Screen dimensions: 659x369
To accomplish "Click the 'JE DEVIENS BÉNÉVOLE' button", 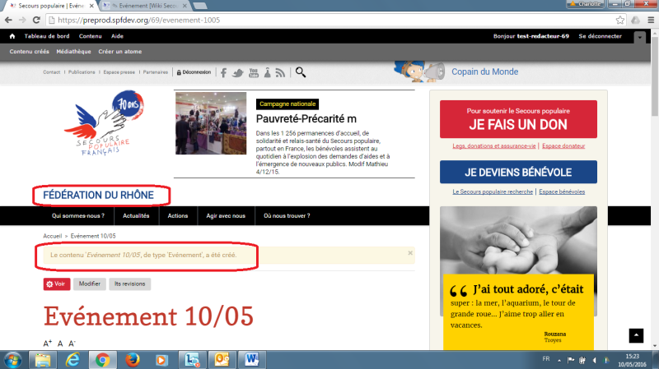I will (518, 173).
